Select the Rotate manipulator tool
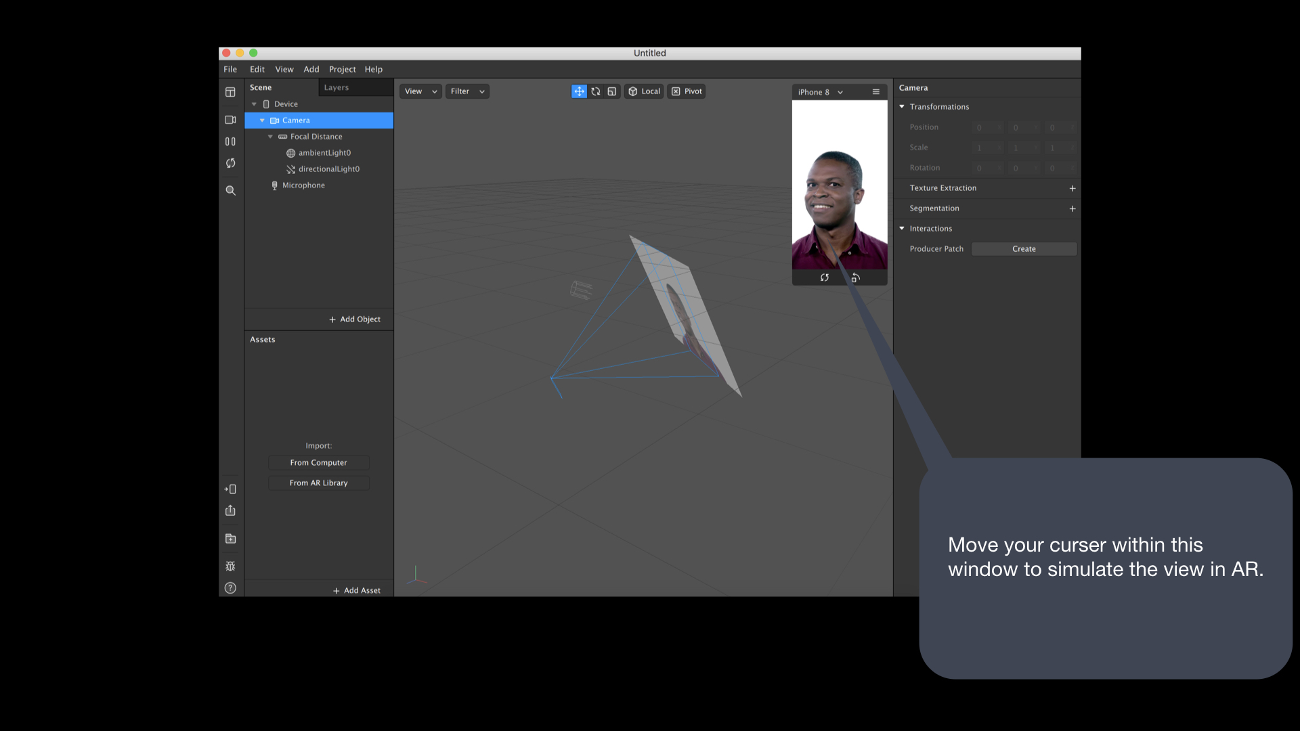 pos(596,91)
